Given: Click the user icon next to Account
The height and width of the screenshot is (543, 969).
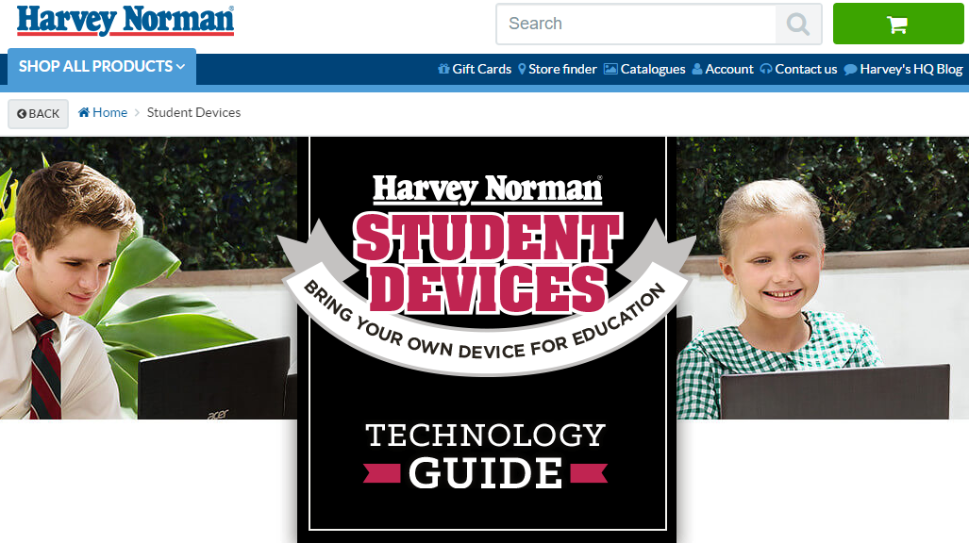Looking at the screenshot, I should [x=697, y=69].
